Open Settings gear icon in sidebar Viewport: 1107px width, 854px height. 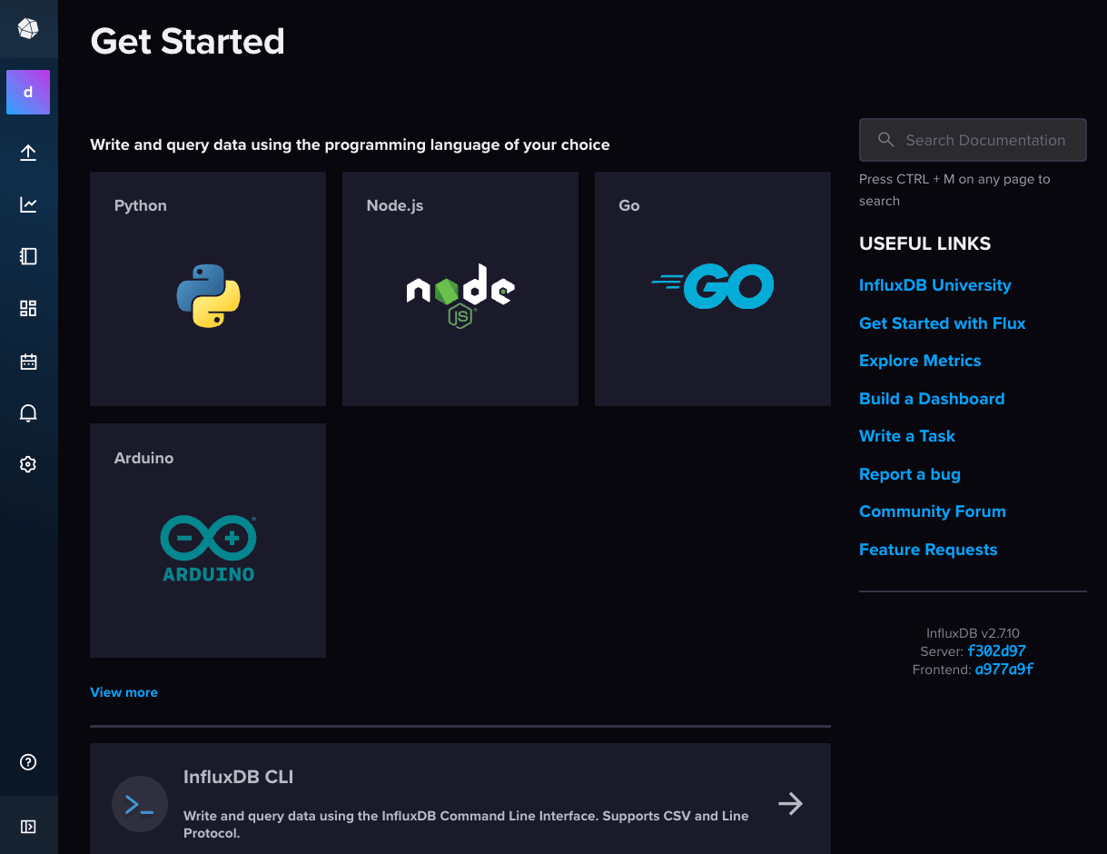click(x=28, y=464)
